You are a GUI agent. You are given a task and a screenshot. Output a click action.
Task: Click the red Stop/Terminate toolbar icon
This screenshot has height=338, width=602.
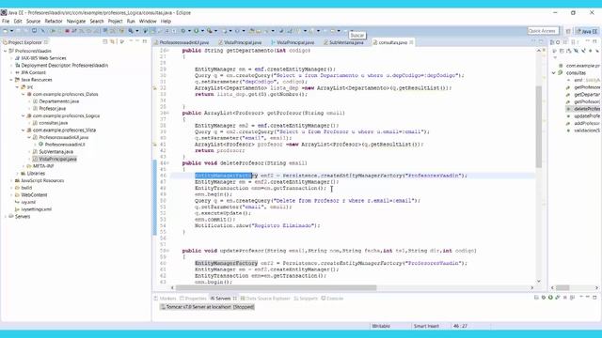click(x=67, y=31)
